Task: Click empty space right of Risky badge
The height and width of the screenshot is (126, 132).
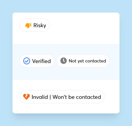Action: coord(84,25)
